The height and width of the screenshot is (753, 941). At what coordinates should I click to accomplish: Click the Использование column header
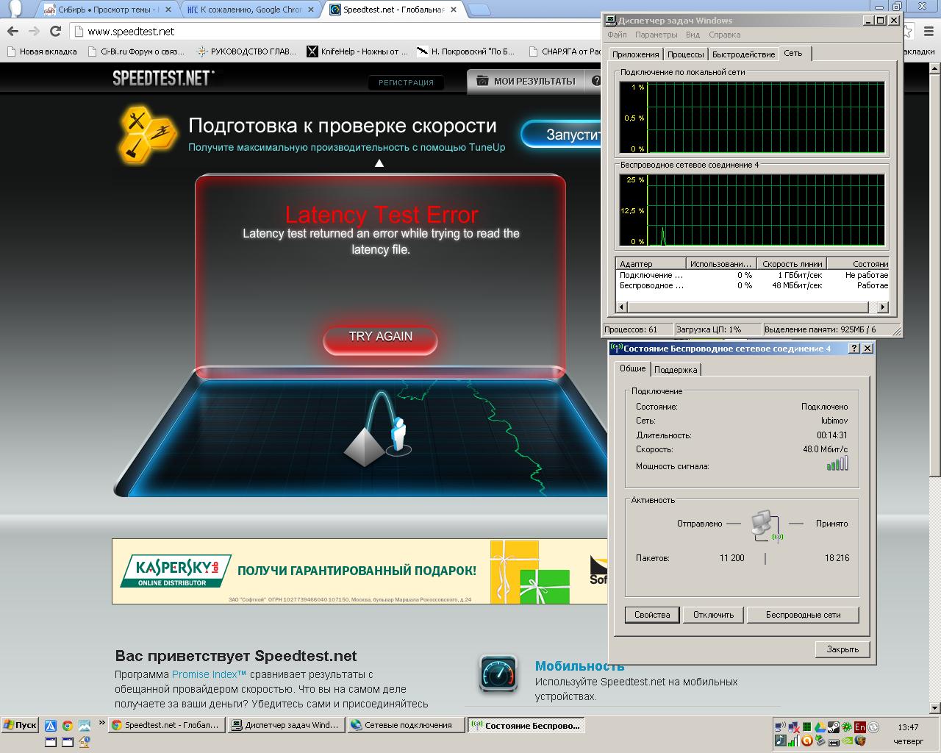pyautogui.click(x=720, y=264)
